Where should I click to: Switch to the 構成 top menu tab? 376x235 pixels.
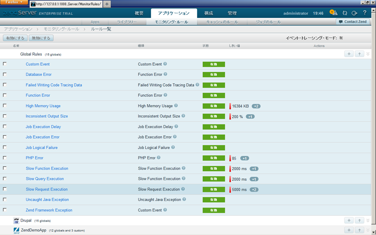(208, 13)
